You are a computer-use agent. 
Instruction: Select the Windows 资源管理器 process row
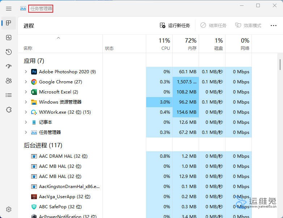(x=60, y=102)
